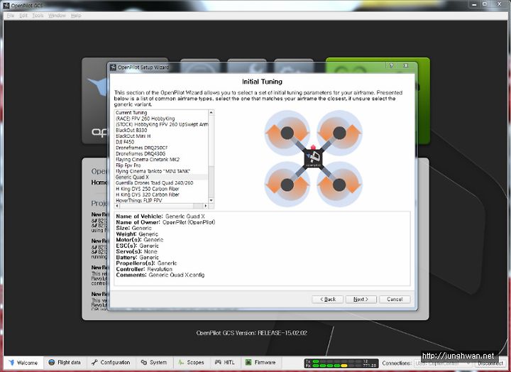This screenshot has width=511, height=372.
Task: Proceed with the Next button
Action: click(x=361, y=300)
